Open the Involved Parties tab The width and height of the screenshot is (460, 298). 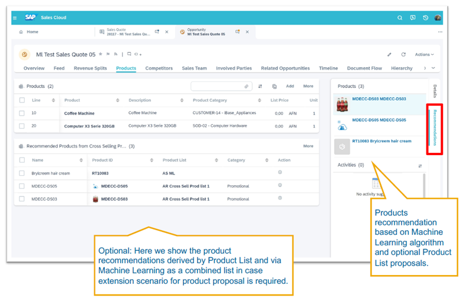tap(234, 68)
